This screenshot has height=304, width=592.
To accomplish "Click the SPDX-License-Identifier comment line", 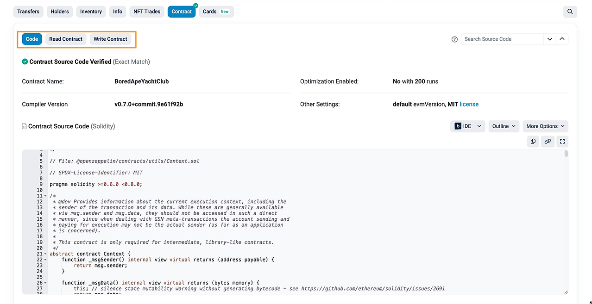I will [x=96, y=173].
